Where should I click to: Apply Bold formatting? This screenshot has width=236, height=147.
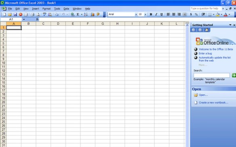pos(151,14)
